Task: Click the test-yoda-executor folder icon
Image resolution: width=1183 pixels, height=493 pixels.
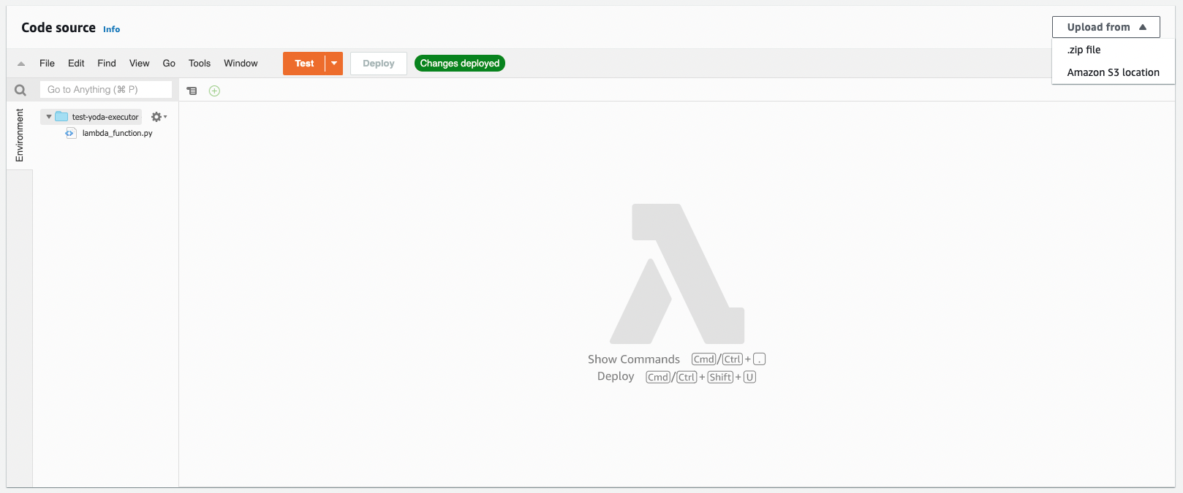Action: coord(61,117)
